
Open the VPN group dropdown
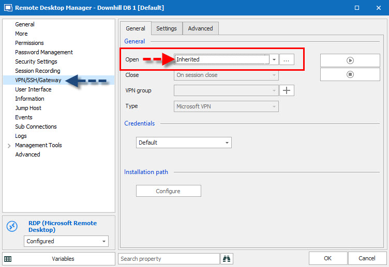click(226, 90)
